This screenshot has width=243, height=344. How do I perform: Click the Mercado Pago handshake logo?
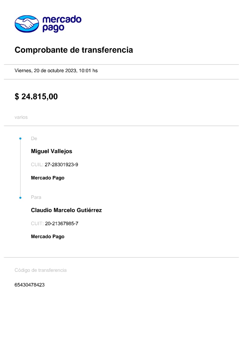pyautogui.click(x=27, y=24)
